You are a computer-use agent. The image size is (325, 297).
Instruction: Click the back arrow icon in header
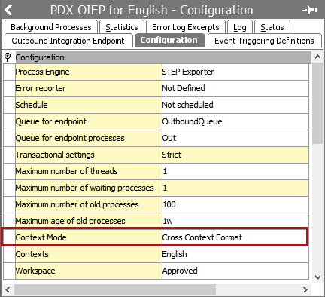(x=8, y=10)
